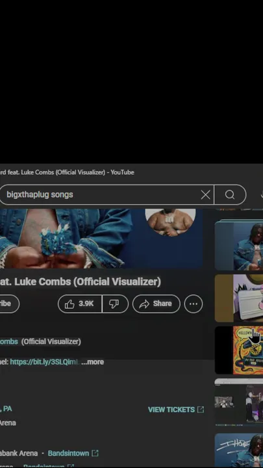
Task: Click the external link icon beside VIEW TICKETS
Action: (201, 409)
